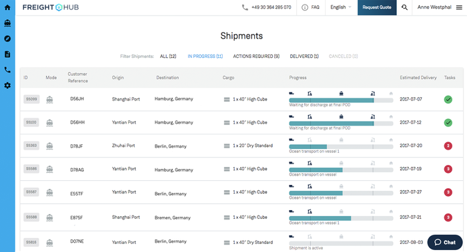Open the Chat widget button
The image size is (467, 252).
pyautogui.click(x=445, y=242)
